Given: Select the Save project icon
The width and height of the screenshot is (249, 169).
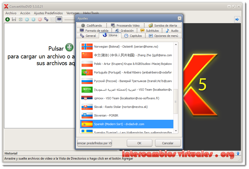Looking at the screenshot, I should [x=14, y=19].
